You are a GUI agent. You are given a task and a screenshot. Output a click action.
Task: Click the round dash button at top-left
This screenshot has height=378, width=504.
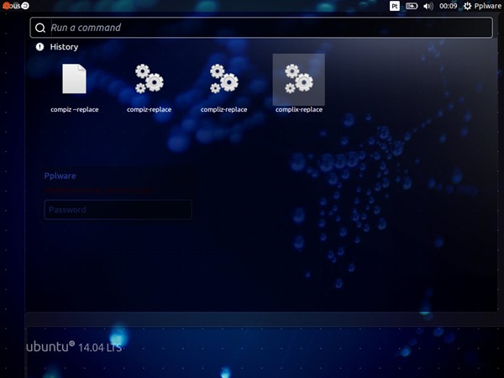[x=25, y=6]
